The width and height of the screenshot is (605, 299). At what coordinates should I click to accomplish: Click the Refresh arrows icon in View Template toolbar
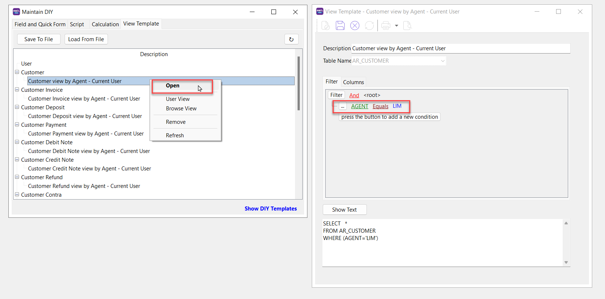[x=369, y=25]
